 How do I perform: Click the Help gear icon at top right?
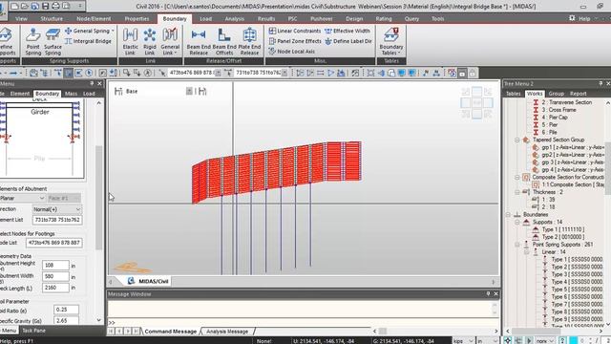[x=572, y=18]
